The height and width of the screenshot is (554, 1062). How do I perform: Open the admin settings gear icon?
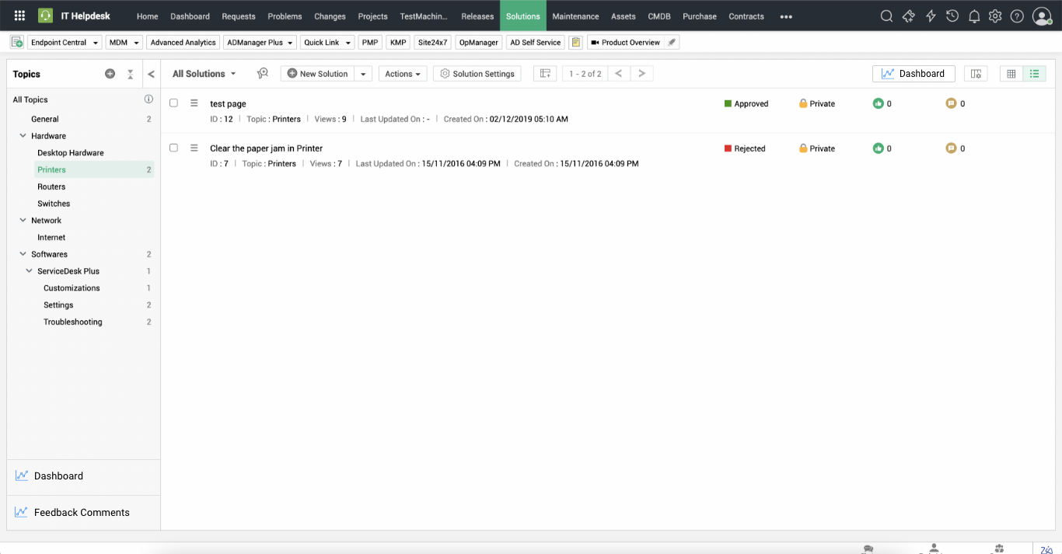click(995, 16)
